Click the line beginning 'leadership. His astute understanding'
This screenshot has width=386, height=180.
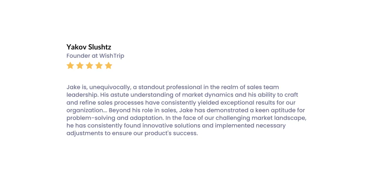[182, 95]
